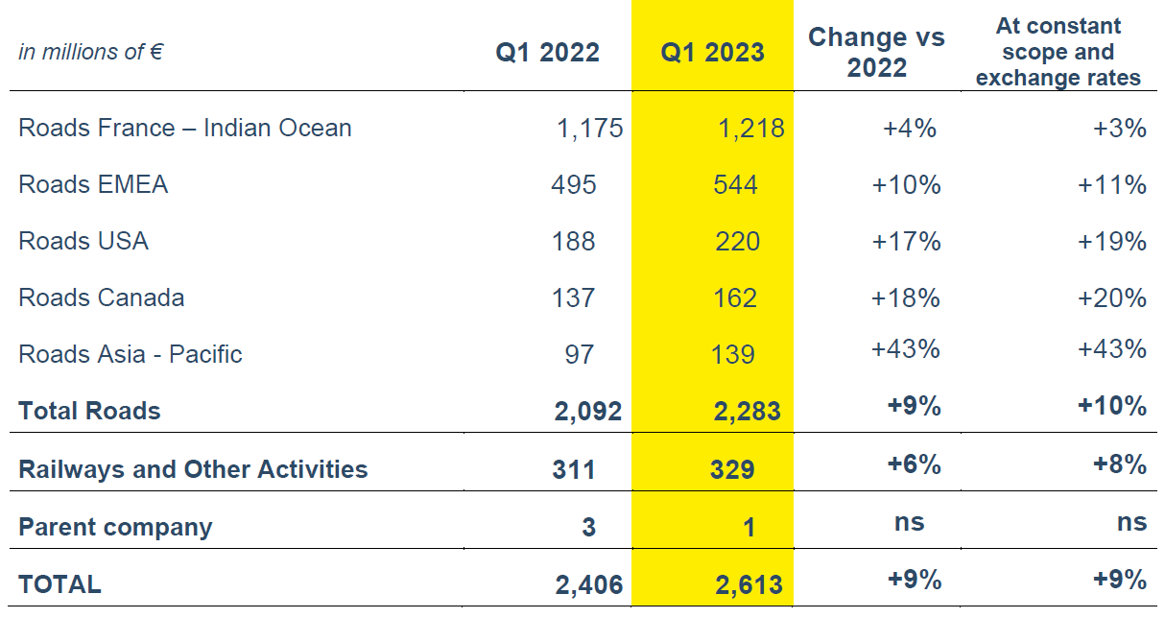Viewport: 1165px width, 618px height.
Task: Click the Roads EMEA row label
Action: pos(93,184)
